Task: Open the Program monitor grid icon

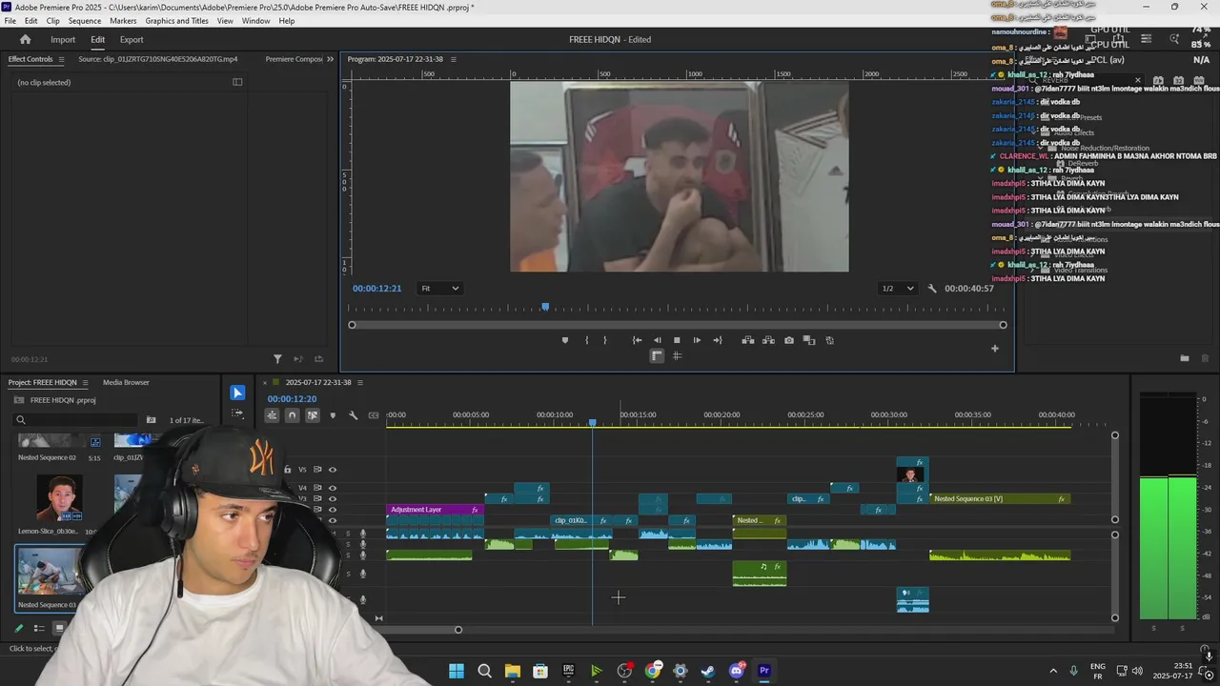Action: pos(677,356)
